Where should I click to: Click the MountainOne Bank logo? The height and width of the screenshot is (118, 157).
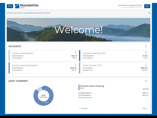pyautogui.click(x=27, y=6)
